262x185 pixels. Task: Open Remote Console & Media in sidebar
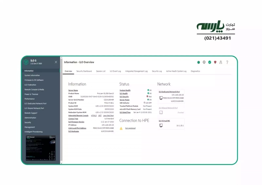click(34, 89)
